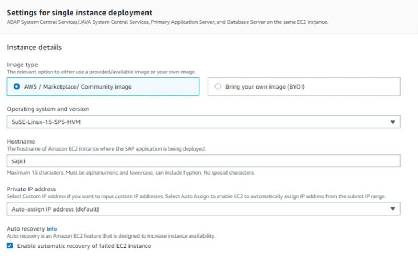Image resolution: width=418 pixels, height=261 pixels.
Task: Click the 'Instance details' section heading
Action: [34, 47]
